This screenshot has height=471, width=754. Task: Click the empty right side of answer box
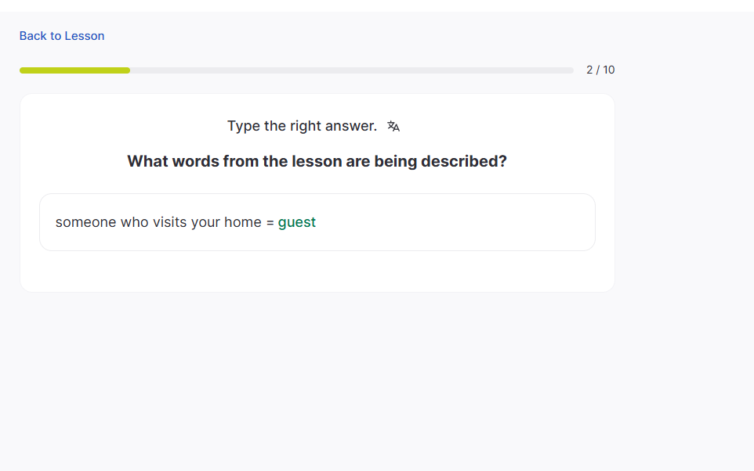470,222
